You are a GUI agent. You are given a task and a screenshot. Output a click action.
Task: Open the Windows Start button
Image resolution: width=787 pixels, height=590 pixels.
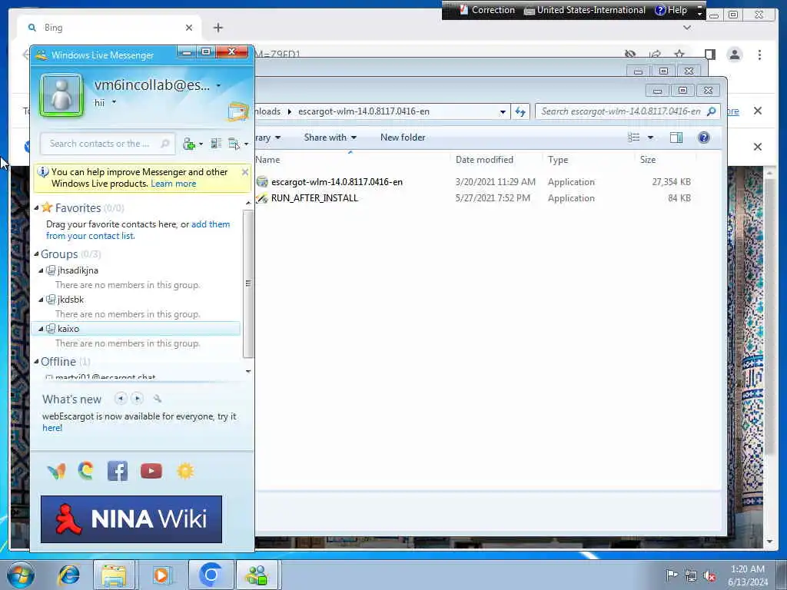click(x=21, y=575)
